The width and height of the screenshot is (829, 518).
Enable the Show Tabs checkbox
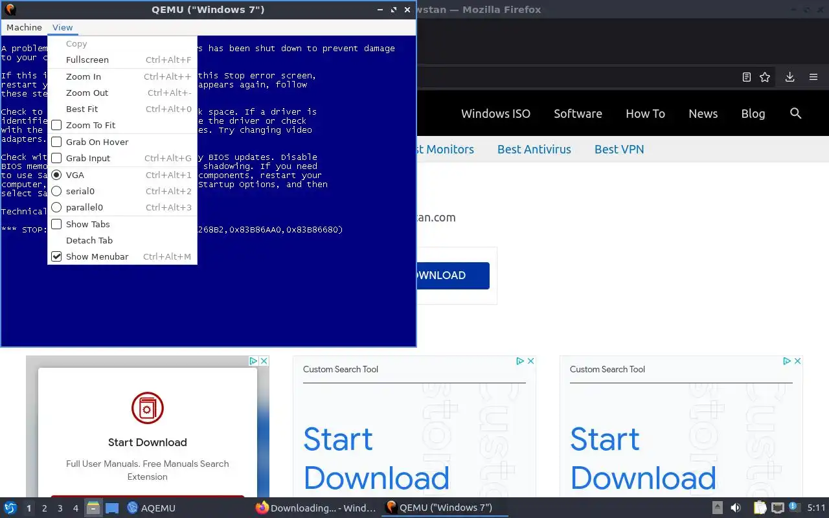56,224
